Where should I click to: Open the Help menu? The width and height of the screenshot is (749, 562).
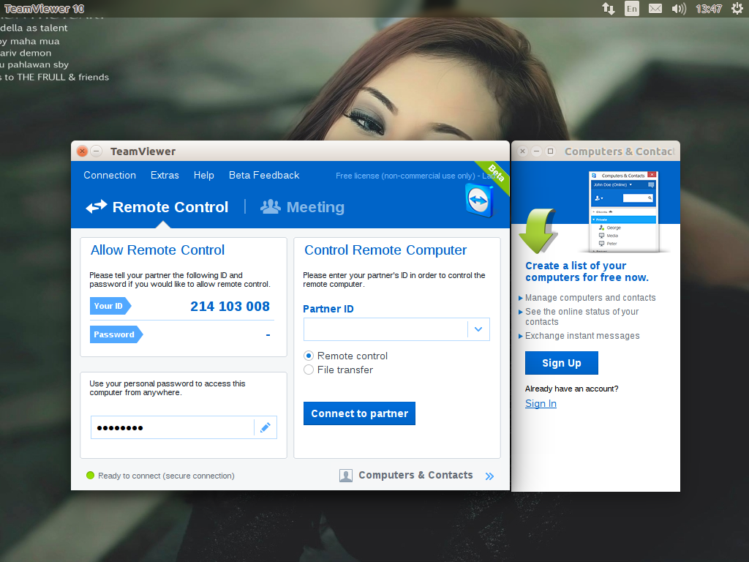click(x=204, y=176)
